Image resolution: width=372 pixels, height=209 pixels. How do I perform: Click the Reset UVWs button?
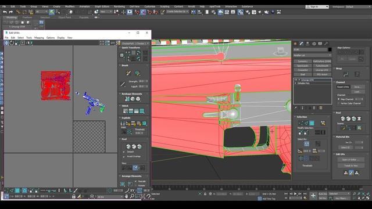coord(343,87)
